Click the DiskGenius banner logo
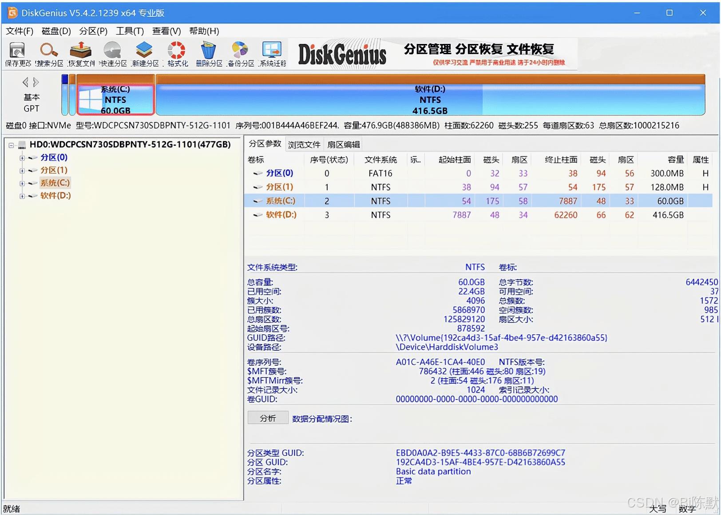 (x=342, y=55)
